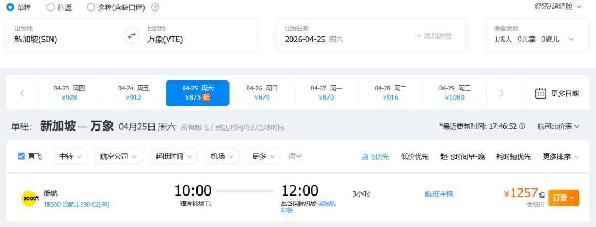Sort by 低价优先 lowest price

(x=414, y=156)
